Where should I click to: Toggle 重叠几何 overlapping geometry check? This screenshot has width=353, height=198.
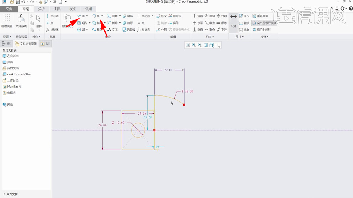pyautogui.click(x=260, y=16)
